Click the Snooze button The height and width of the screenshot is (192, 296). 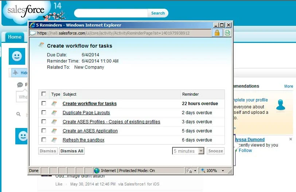(215, 151)
